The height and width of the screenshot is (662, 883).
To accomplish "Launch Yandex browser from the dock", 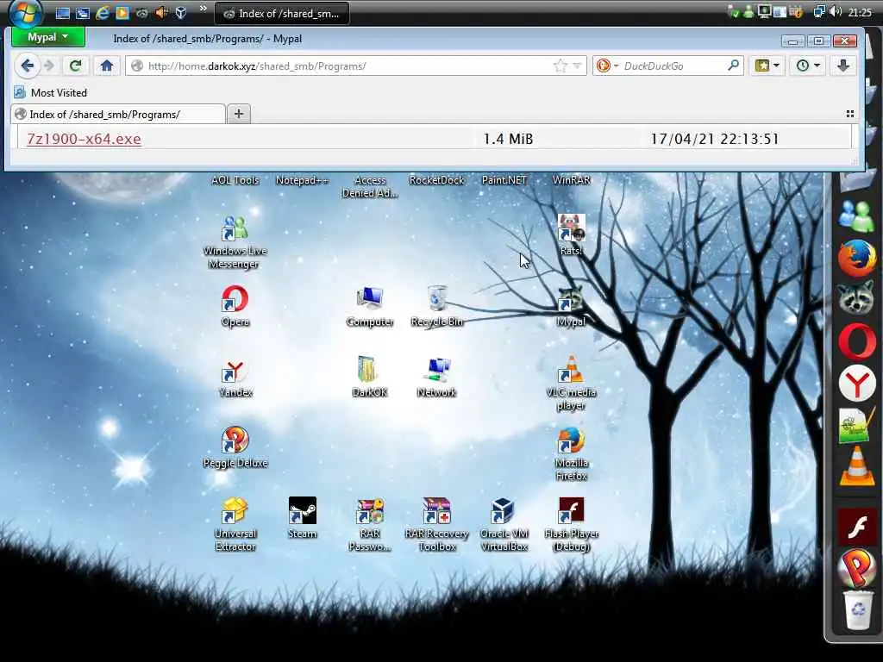I will click(x=856, y=384).
